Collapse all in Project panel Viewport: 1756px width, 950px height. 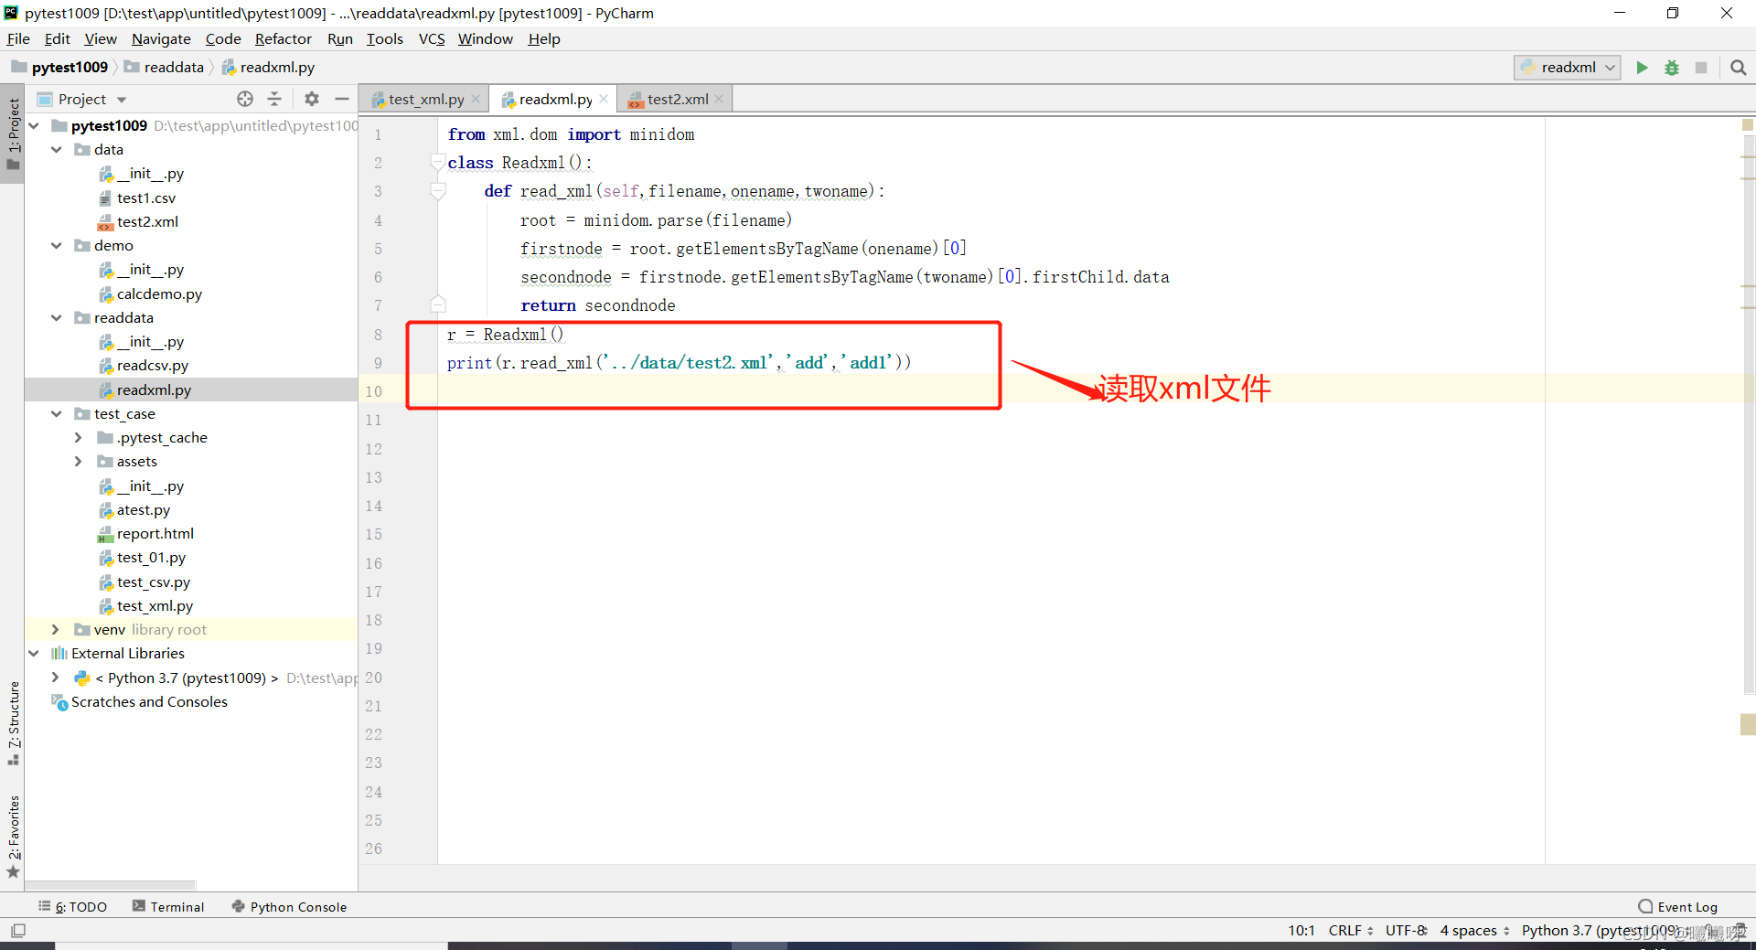pos(274,99)
